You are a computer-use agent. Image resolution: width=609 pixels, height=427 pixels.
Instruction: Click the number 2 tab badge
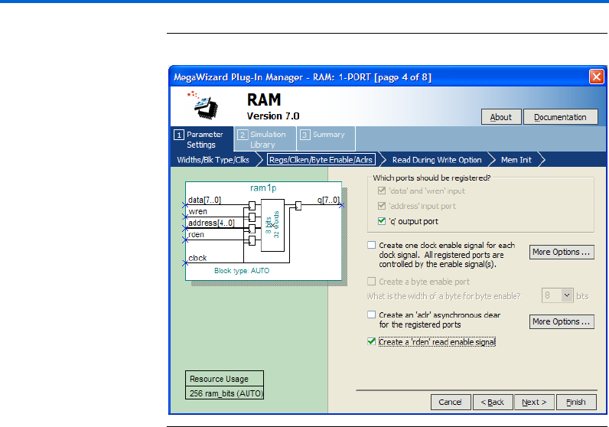(243, 135)
